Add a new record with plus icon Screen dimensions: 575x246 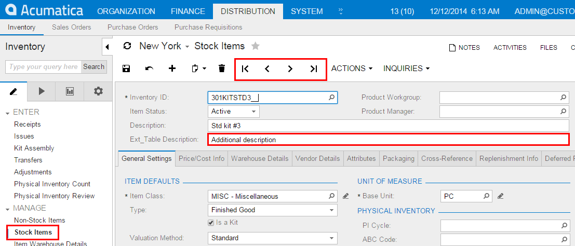click(x=172, y=69)
